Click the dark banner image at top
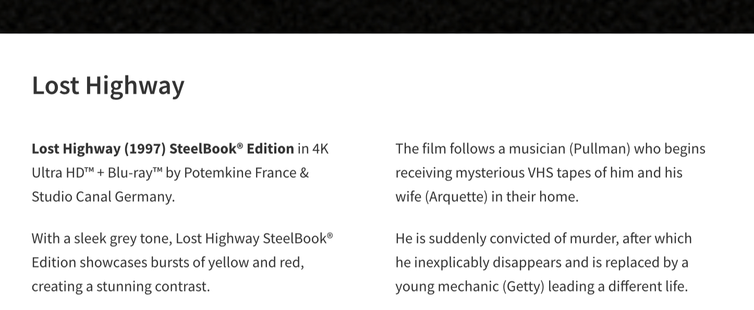The width and height of the screenshot is (754, 310). [377, 17]
